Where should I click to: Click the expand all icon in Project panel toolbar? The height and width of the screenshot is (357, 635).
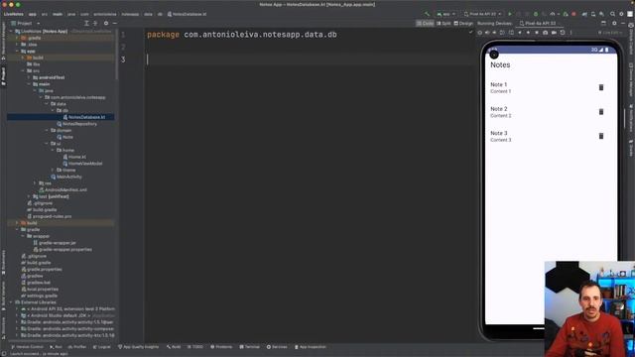86,23
